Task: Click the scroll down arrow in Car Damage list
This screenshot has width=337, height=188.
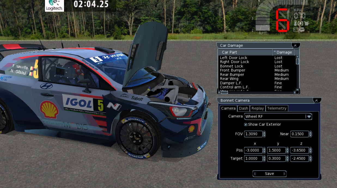Action: 297,90
